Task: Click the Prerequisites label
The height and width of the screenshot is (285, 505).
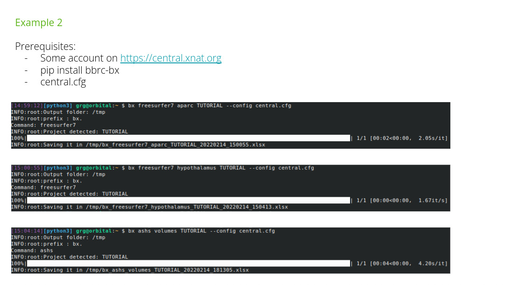Action: point(45,47)
